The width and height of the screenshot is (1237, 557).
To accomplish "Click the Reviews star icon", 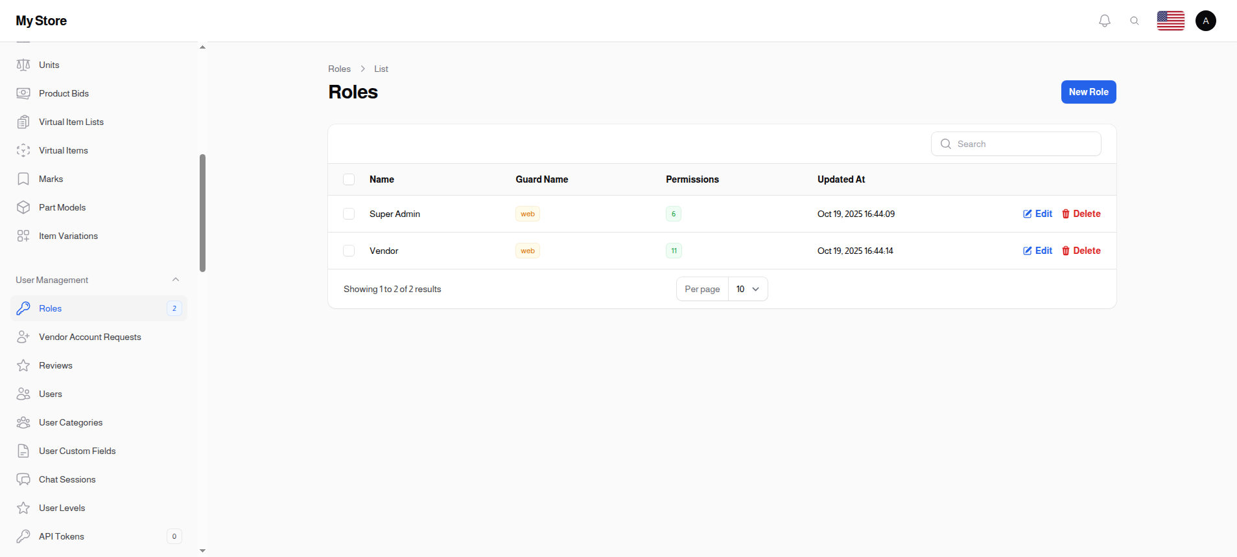I will (x=23, y=365).
